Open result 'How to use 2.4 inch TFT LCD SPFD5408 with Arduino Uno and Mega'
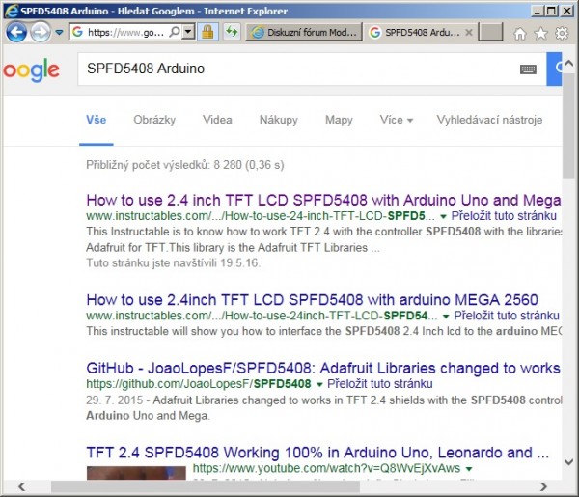The height and width of the screenshot is (497, 579). point(323,200)
